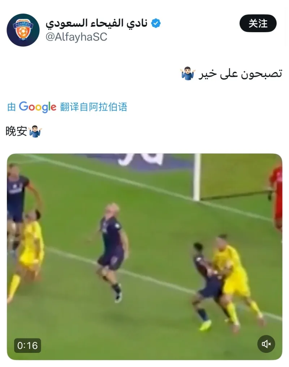Click the shrug emoji beside 晚安
Screen dimensions: 289x367
click(35, 131)
